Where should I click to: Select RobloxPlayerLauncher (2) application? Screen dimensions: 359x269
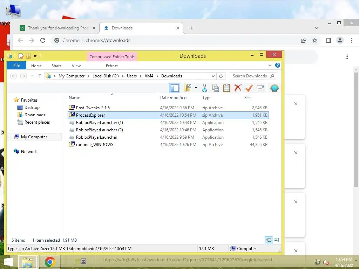(x=168, y=130)
